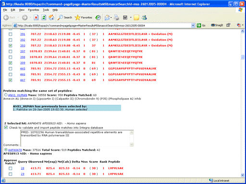Check the approve box for query 28

coord(11,168)
